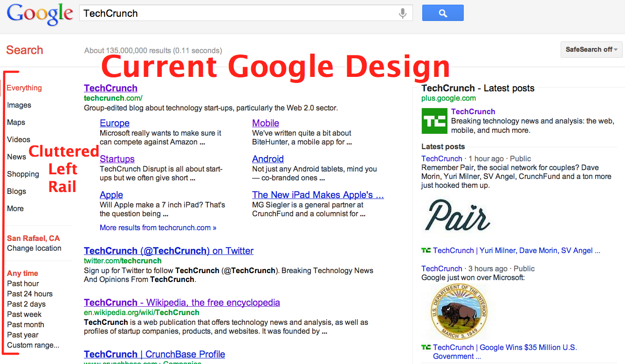Switch to News results
The image size is (625, 364).
[x=16, y=157]
